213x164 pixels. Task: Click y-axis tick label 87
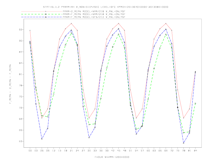pyautogui.click(x=20, y=52)
